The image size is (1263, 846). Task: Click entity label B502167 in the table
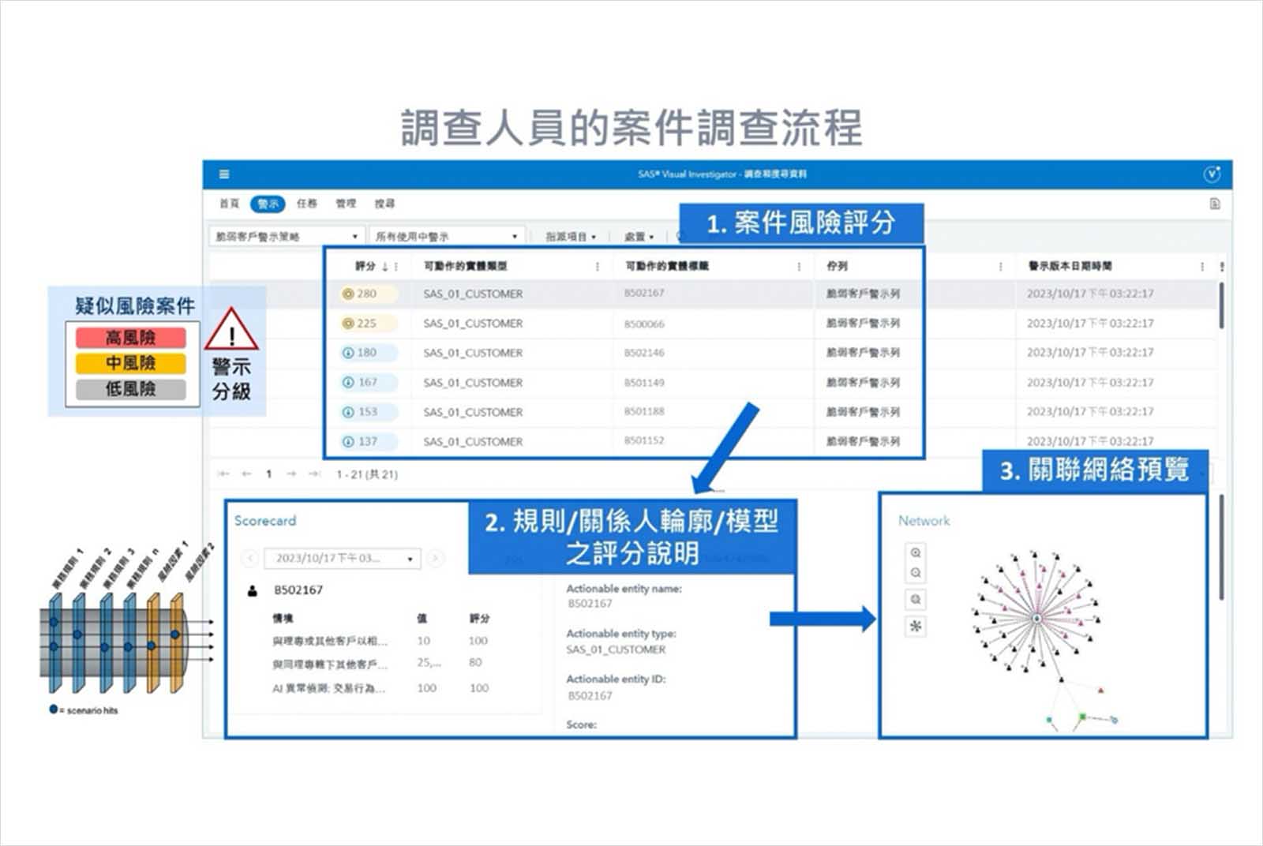[x=644, y=293]
